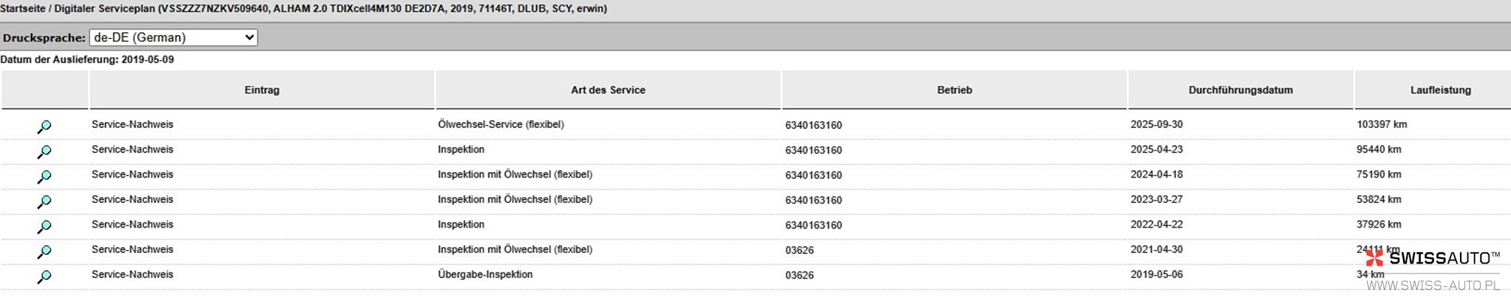This screenshot has height=301, width=1511.
Task: Click the SWISSAUTO logo watermark
Action: [1432, 258]
